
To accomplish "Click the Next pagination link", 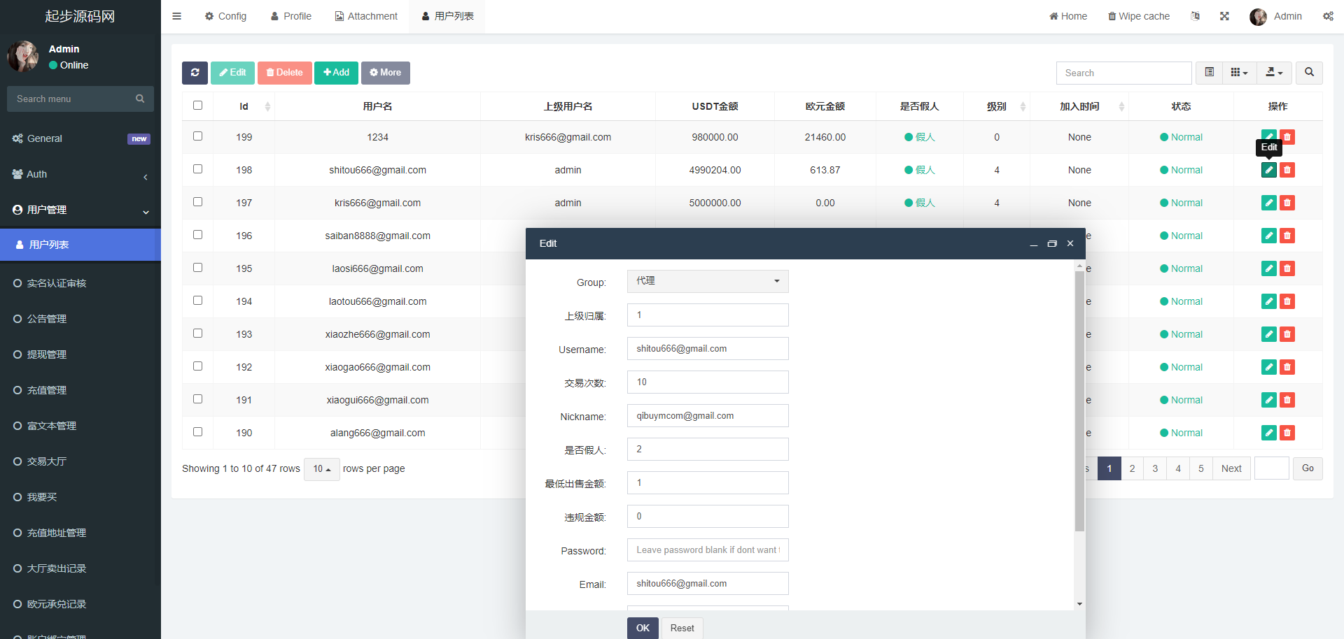I will 1231,468.
